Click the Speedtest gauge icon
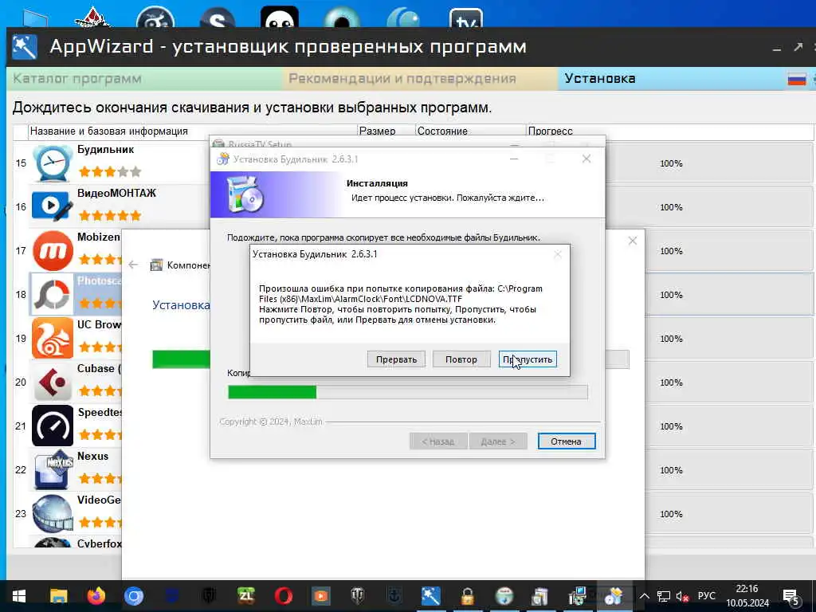The height and width of the screenshot is (612, 816). pyautogui.click(x=53, y=426)
